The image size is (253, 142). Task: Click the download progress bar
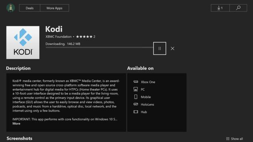[99, 47]
